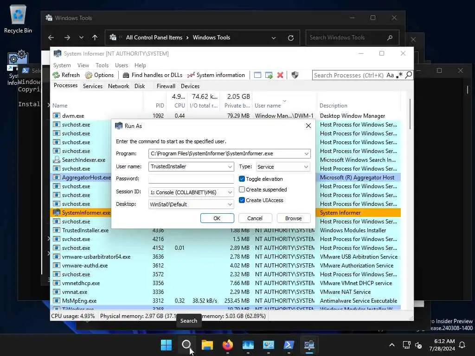This screenshot has height=356, width=475.
Task: Click OK in Run As dialog
Action: click(217, 218)
